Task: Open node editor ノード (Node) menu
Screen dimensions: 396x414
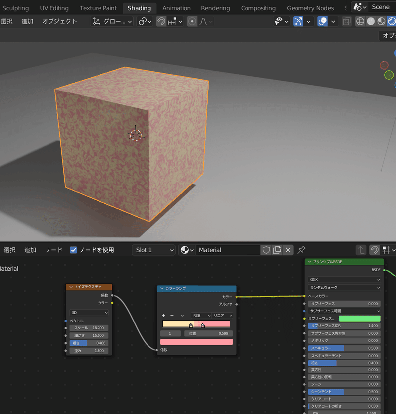Action: (x=54, y=250)
